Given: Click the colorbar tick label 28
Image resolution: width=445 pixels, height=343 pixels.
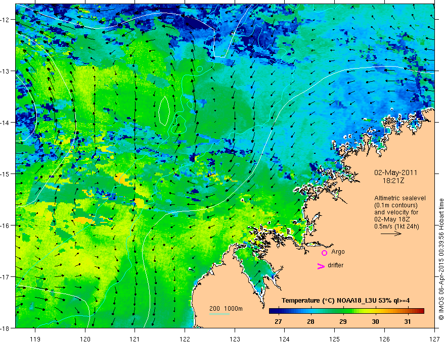Looking at the screenshot, I should (x=311, y=322).
